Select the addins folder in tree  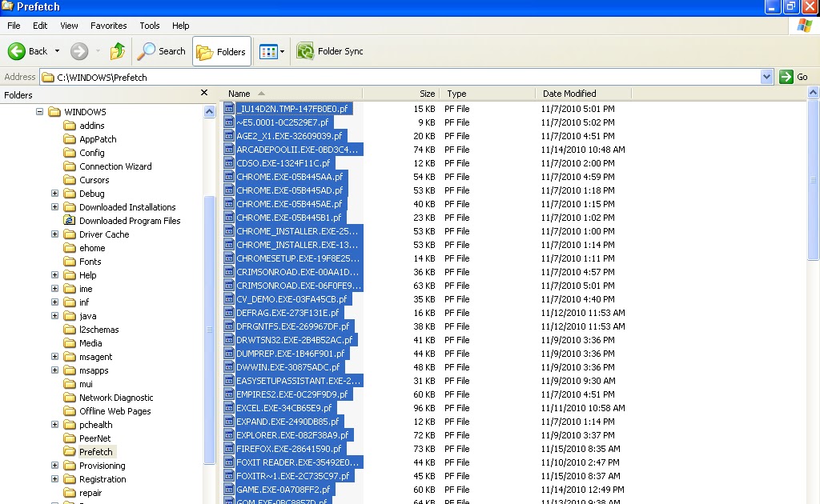[x=91, y=126]
